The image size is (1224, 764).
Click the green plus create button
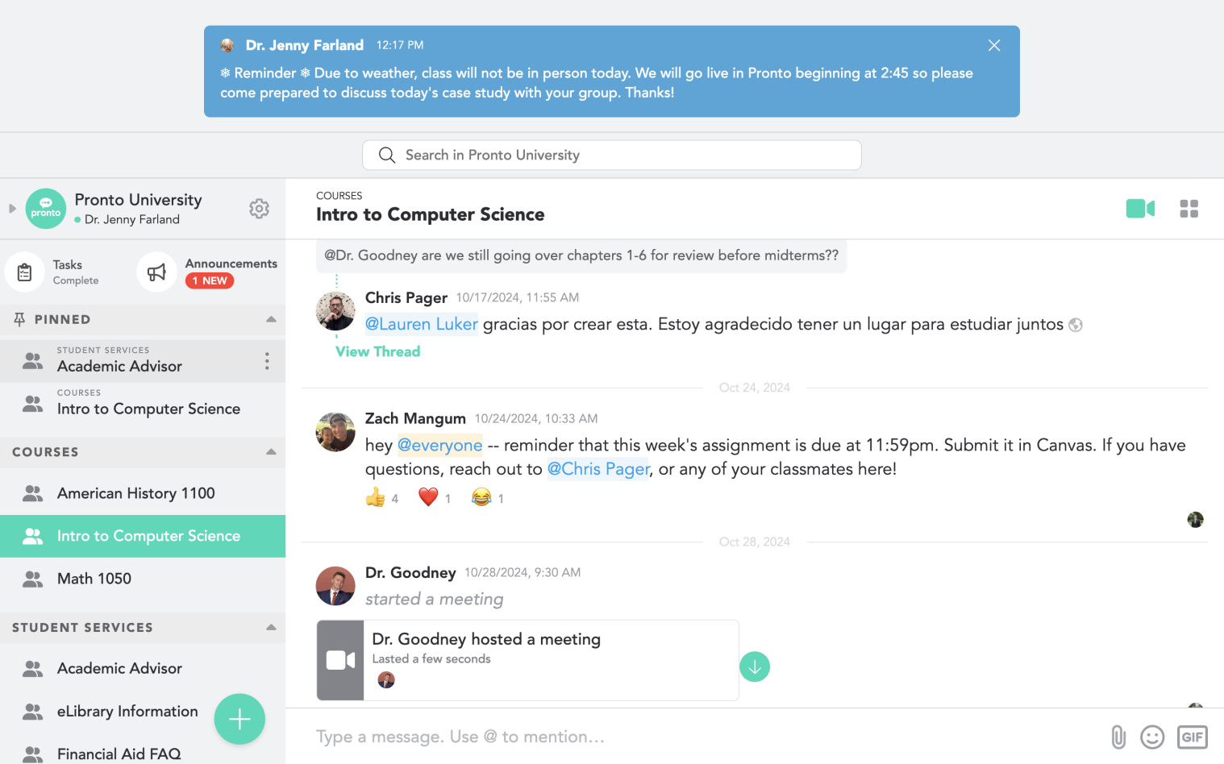pos(239,719)
